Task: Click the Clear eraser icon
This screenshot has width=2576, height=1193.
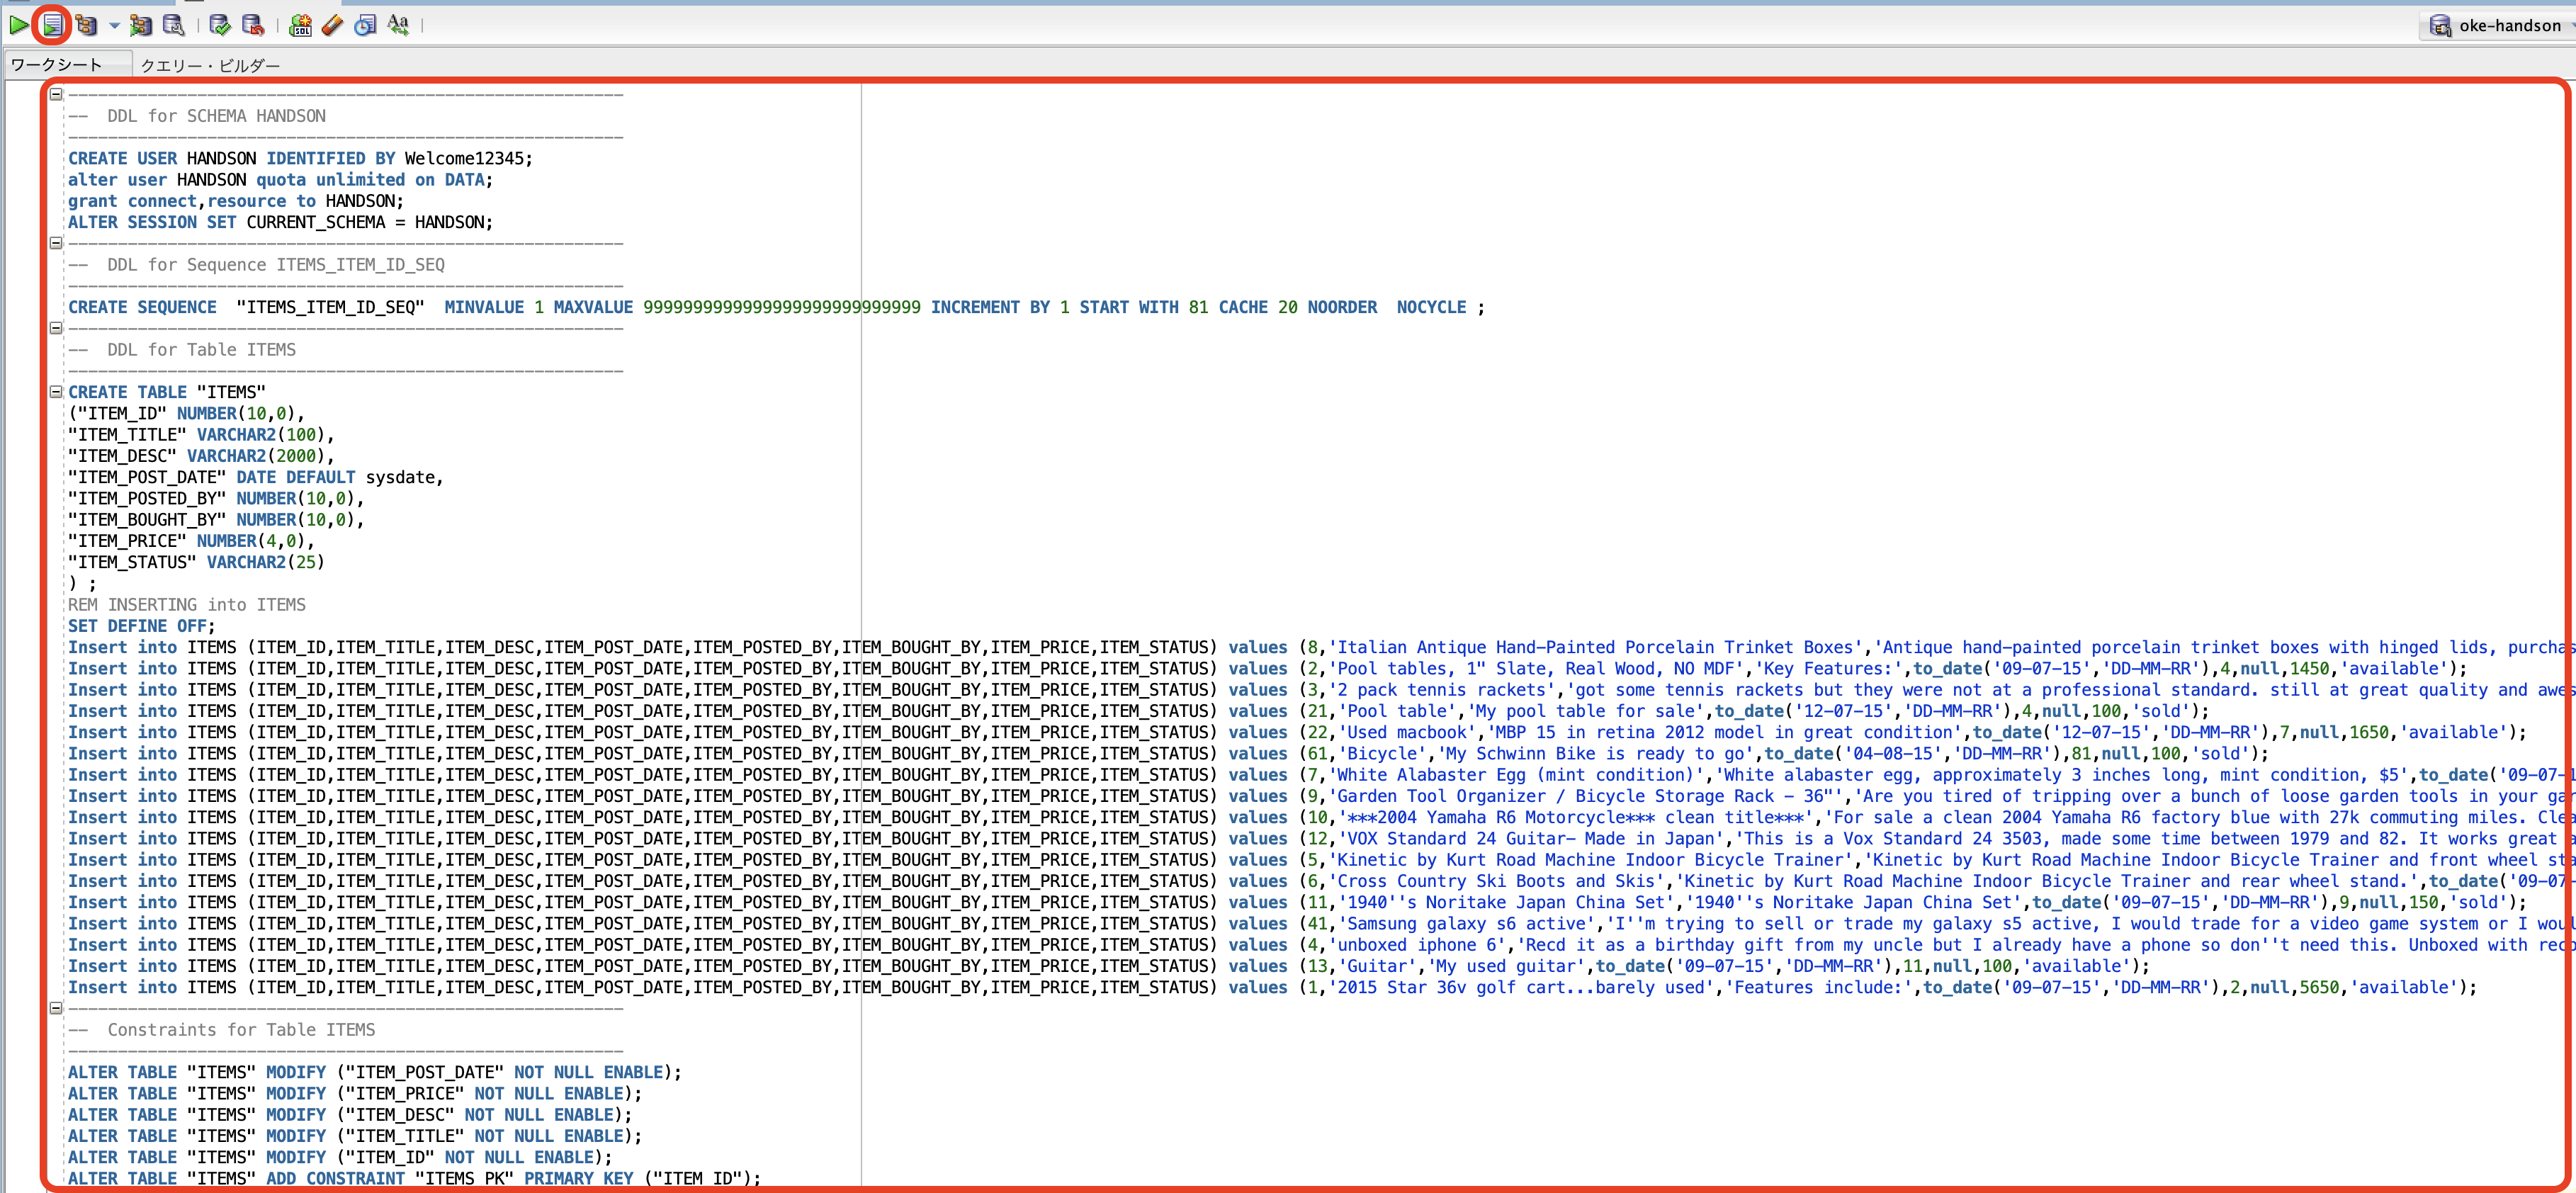Action: coord(333,25)
